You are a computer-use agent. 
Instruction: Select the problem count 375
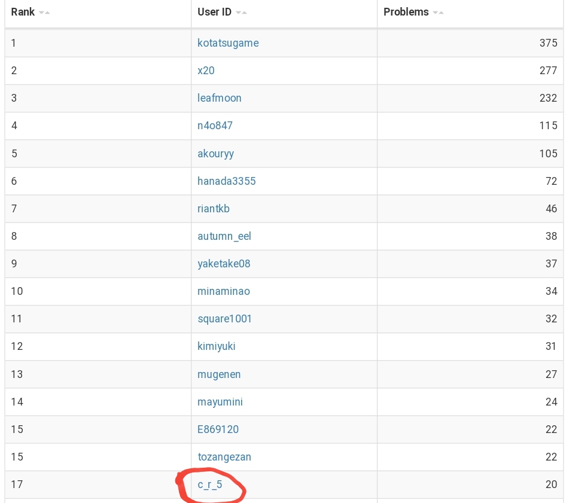click(548, 43)
